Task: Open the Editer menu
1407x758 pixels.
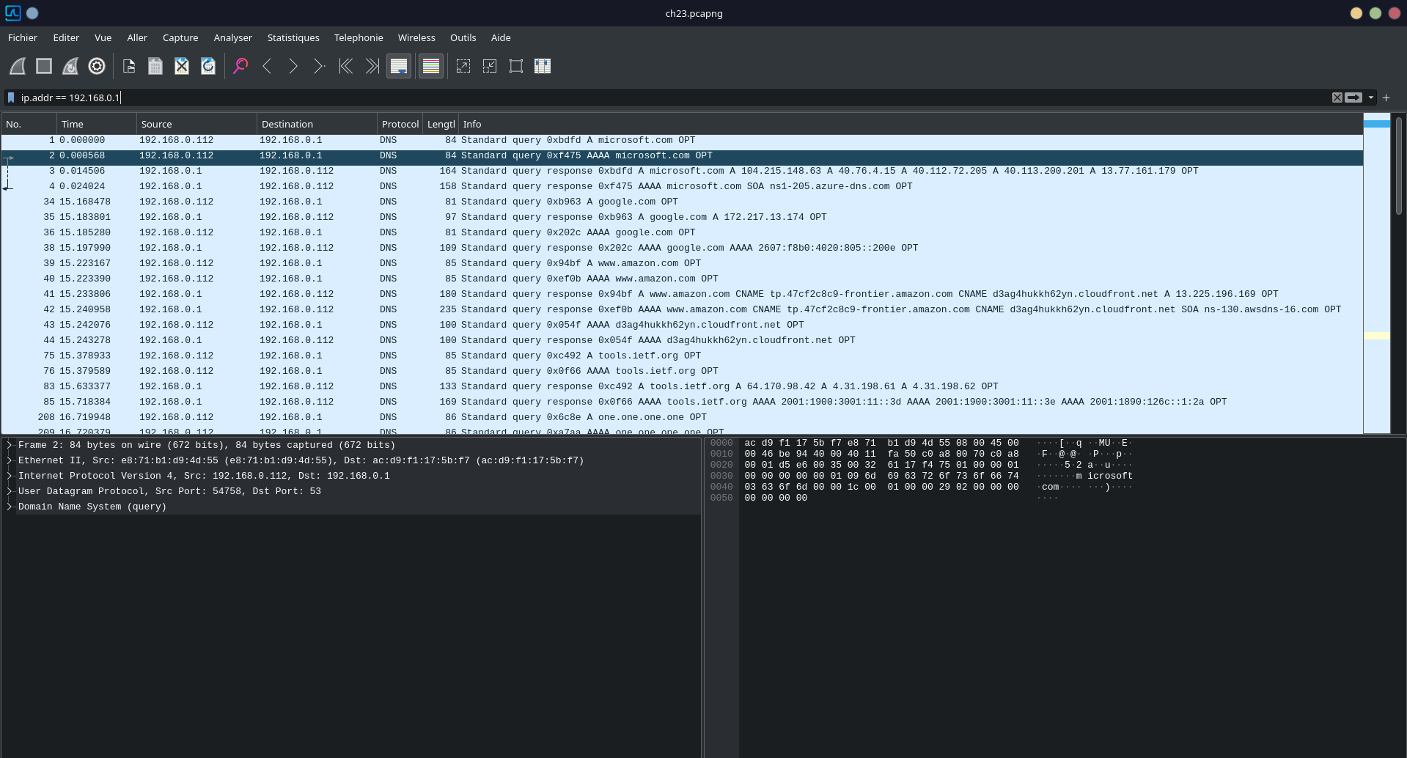Action: click(66, 37)
